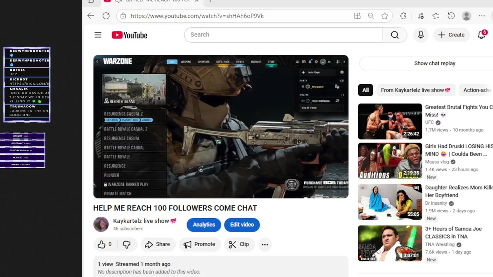Go to YouTube home via logo
The height and width of the screenshot is (277, 493).
click(129, 35)
